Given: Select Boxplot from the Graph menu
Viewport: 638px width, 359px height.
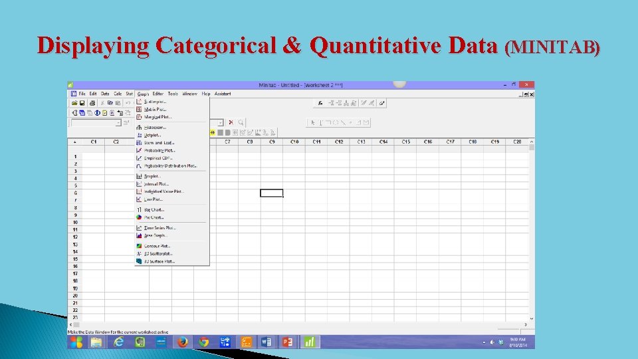Looking at the screenshot, I should click(171, 176).
